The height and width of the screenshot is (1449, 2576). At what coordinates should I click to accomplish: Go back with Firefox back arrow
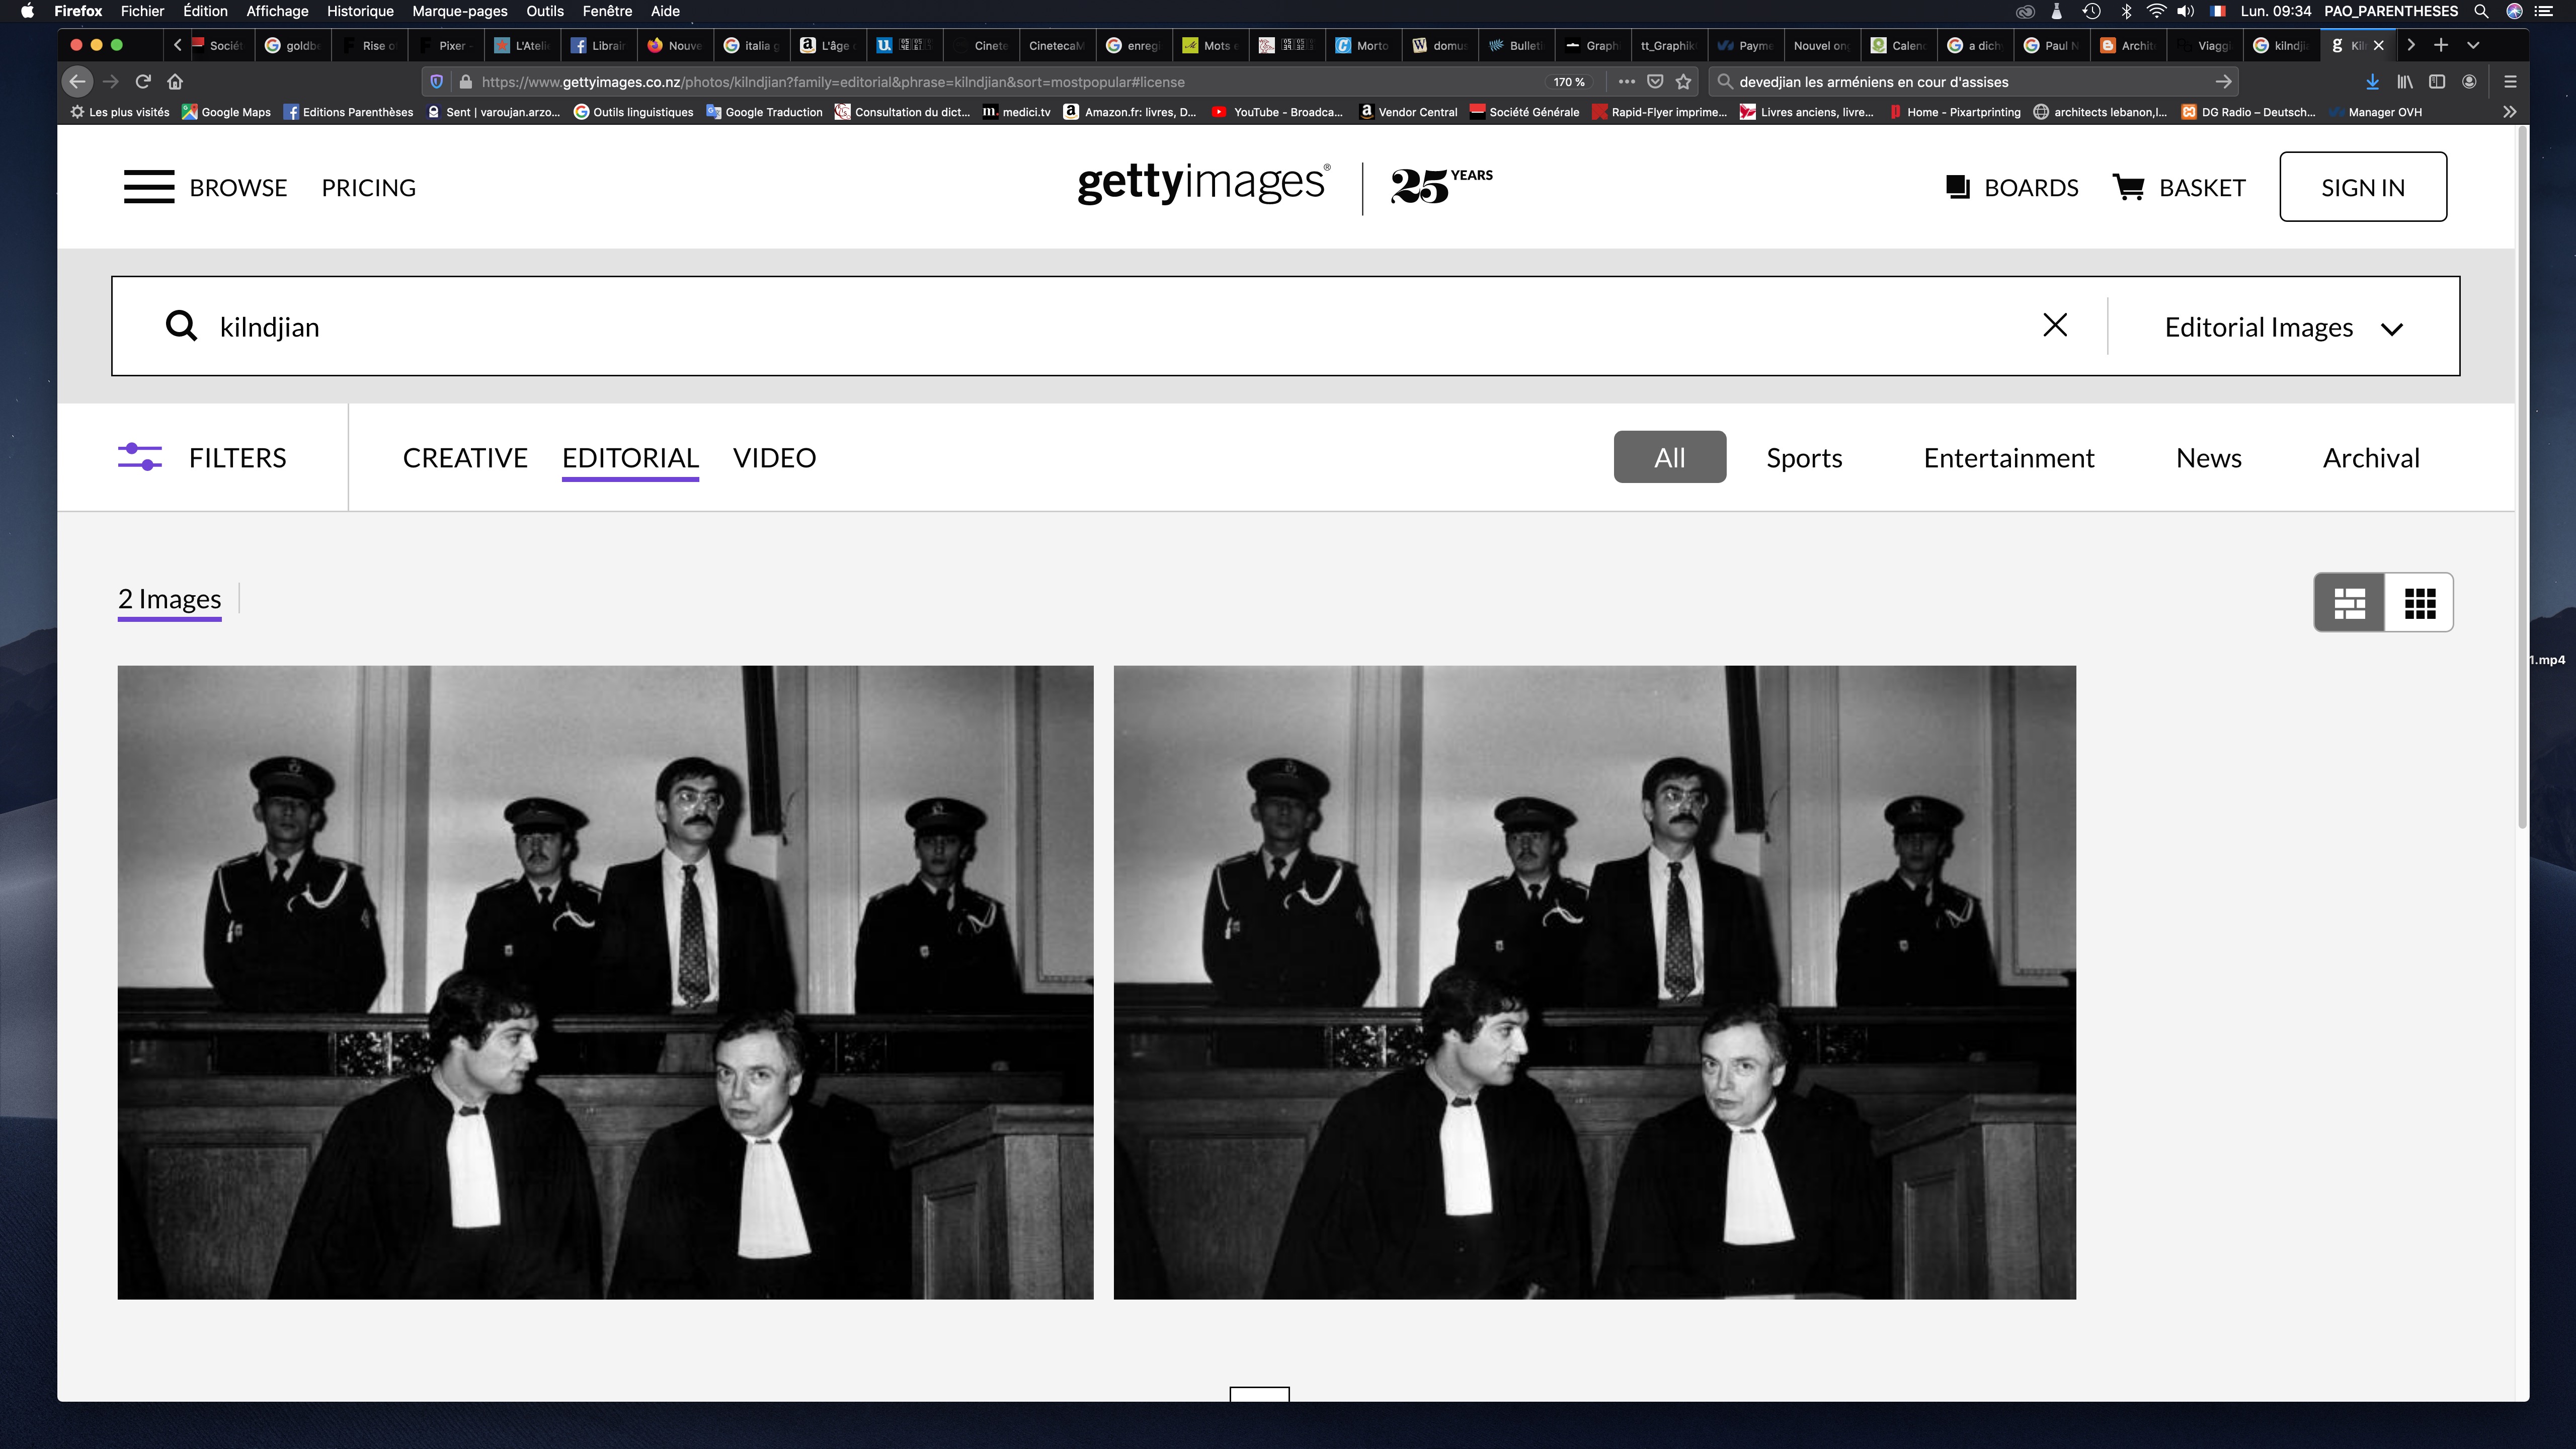pyautogui.click(x=77, y=81)
